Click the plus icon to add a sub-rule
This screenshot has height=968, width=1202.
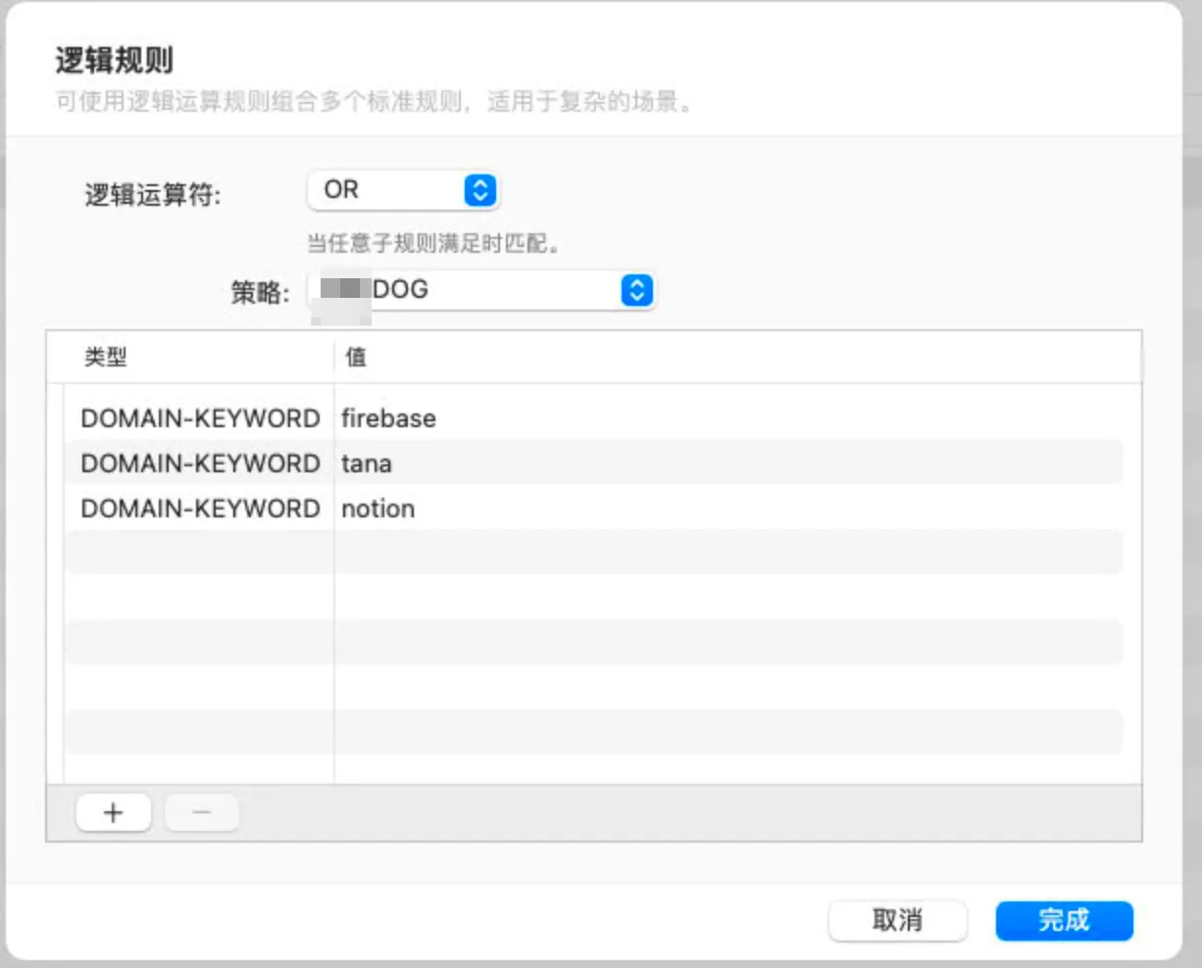(x=113, y=812)
